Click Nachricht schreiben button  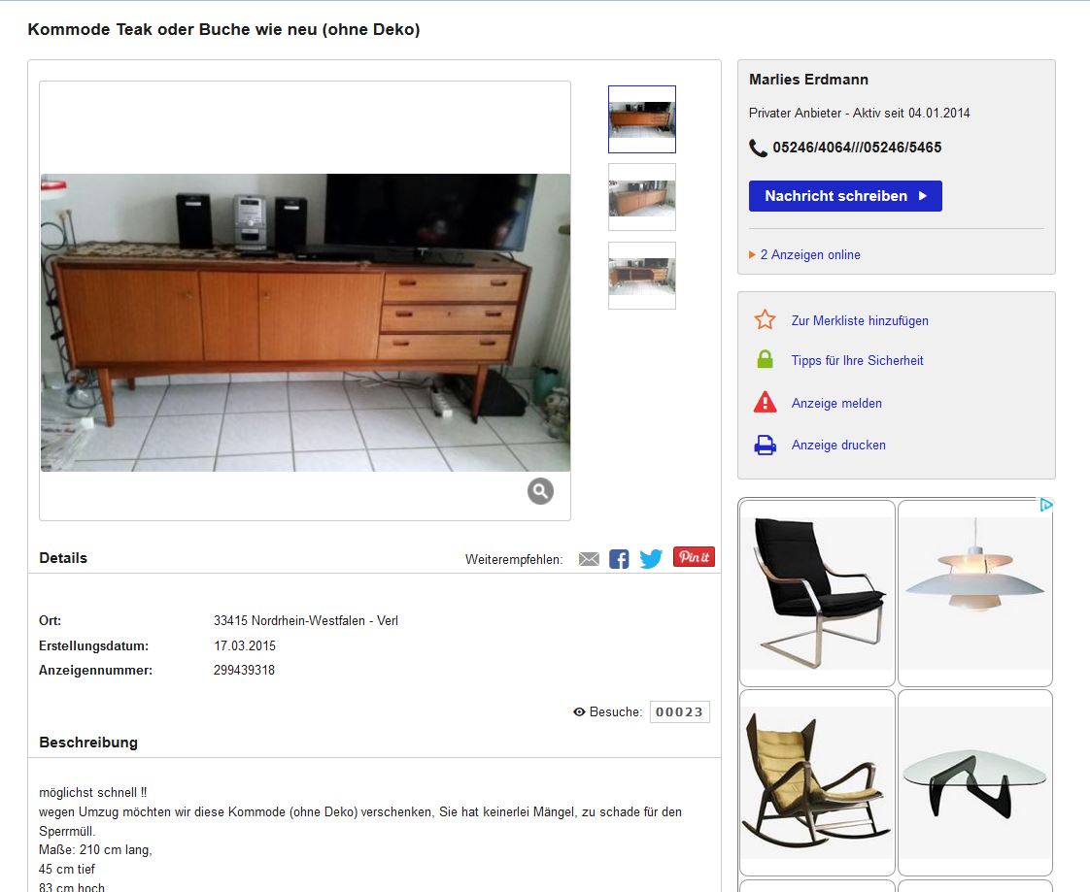(845, 196)
